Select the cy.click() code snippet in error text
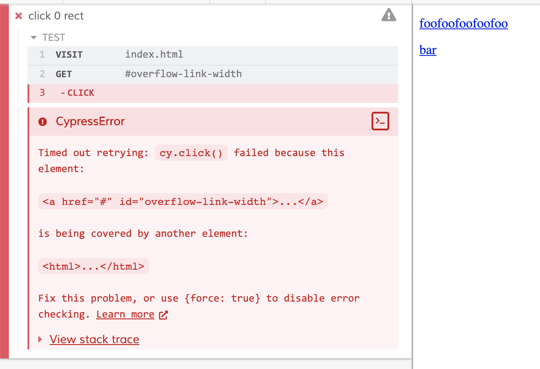Screen dimensions: 540x369 pyautogui.click(x=191, y=153)
